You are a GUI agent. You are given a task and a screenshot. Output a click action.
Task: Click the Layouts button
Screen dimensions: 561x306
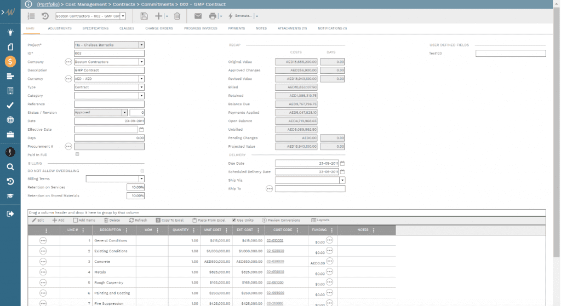click(x=320, y=220)
